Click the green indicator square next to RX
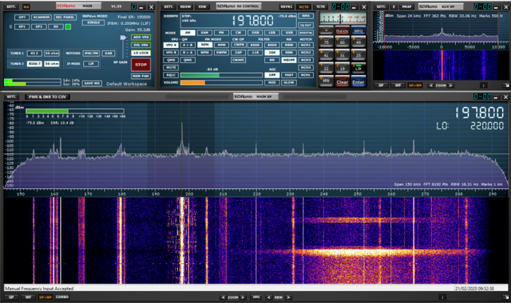This screenshot has width=511, height=303. (x=68, y=27)
